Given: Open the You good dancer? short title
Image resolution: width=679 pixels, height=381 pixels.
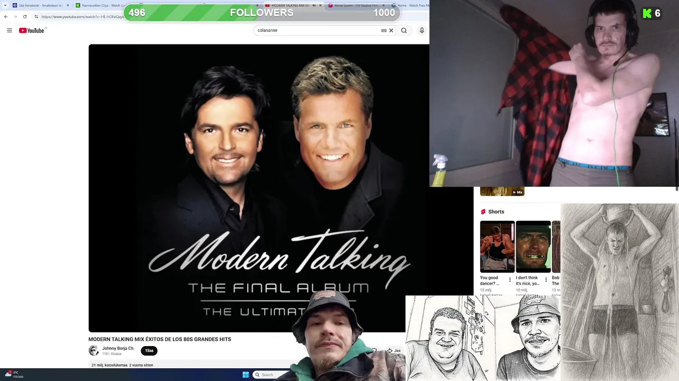Looking at the screenshot, I should 490,280.
